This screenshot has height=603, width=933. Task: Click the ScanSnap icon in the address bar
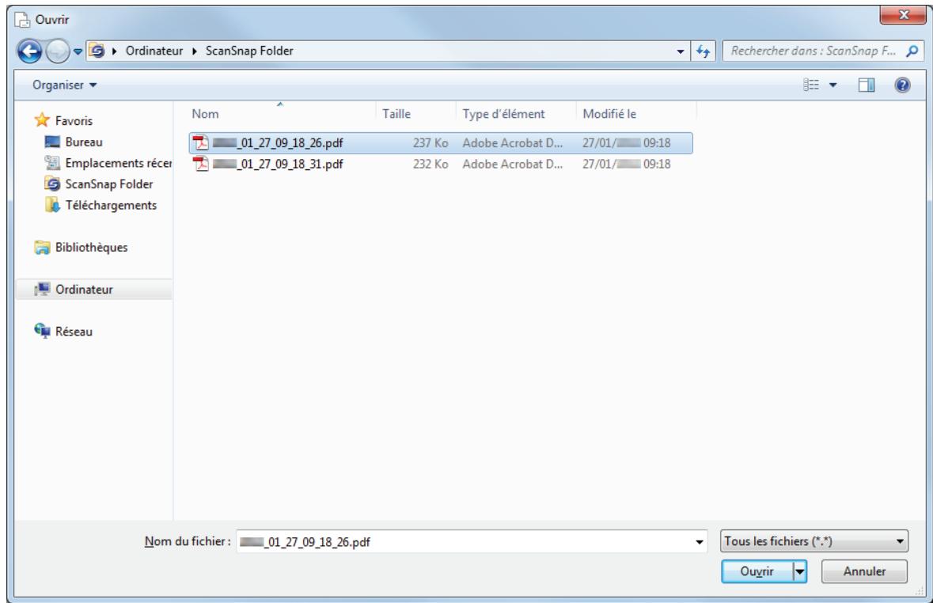click(97, 51)
